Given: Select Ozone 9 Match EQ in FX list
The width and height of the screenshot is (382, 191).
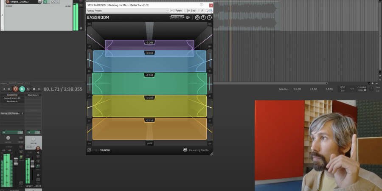Looking at the screenshot, I should pyautogui.click(x=12, y=98).
